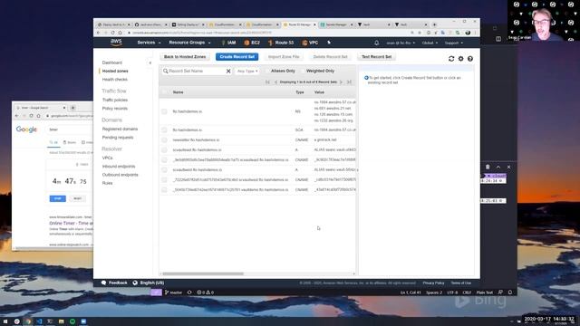Image resolution: width=580 pixels, height=326 pixels.
Task: Open Inbound endpoints in the sidebar
Action: [119, 167]
